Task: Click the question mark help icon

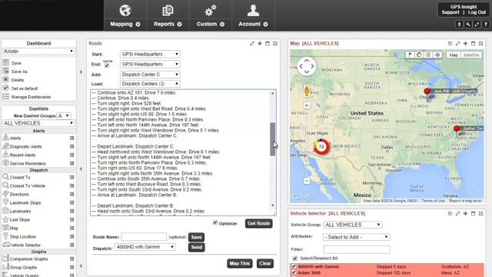Action: point(485,24)
